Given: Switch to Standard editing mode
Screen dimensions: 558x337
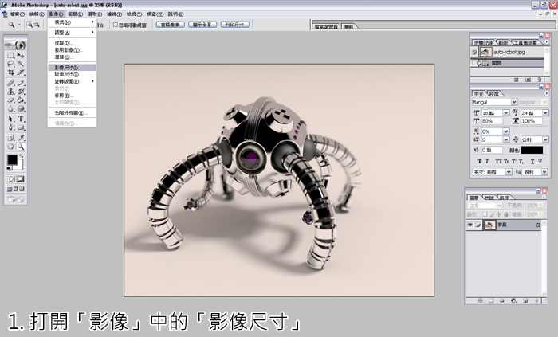Looking at the screenshot, I should click(x=11, y=178).
